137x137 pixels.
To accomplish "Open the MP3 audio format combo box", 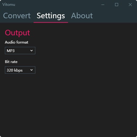I will [x=20, y=51].
